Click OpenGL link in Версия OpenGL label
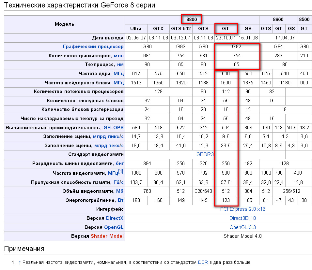The image size is (312, 270). [114, 227]
